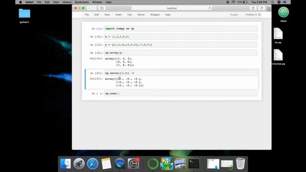Open the Dock documents stack
Image resolution: width=306 pixels, height=172 pixels.
point(213,164)
